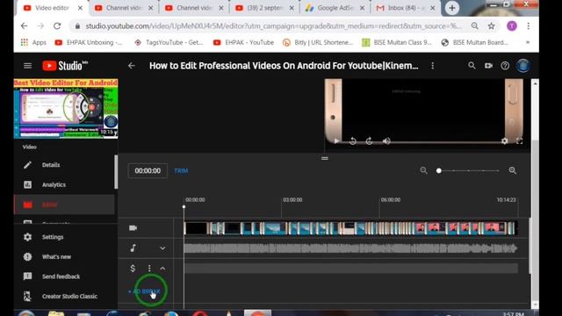Bookmark this page with the star
The height and width of the screenshot is (316, 562).
[x=492, y=25]
